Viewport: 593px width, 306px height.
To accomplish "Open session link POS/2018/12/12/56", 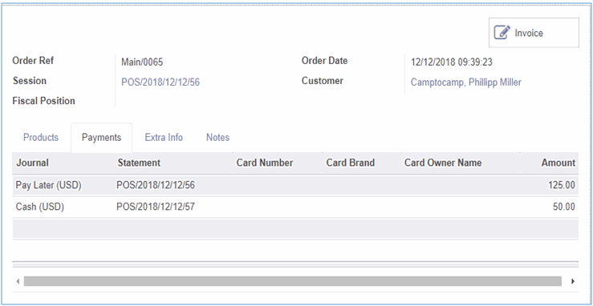I will [x=160, y=83].
